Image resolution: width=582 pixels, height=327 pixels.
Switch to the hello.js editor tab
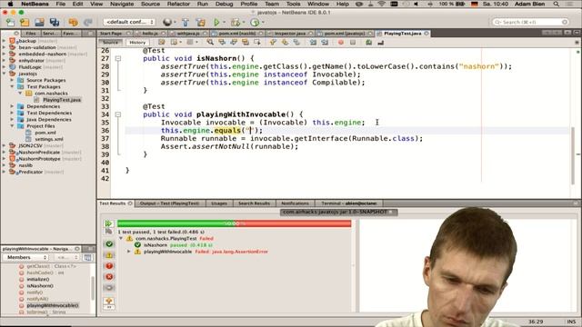click(150, 34)
